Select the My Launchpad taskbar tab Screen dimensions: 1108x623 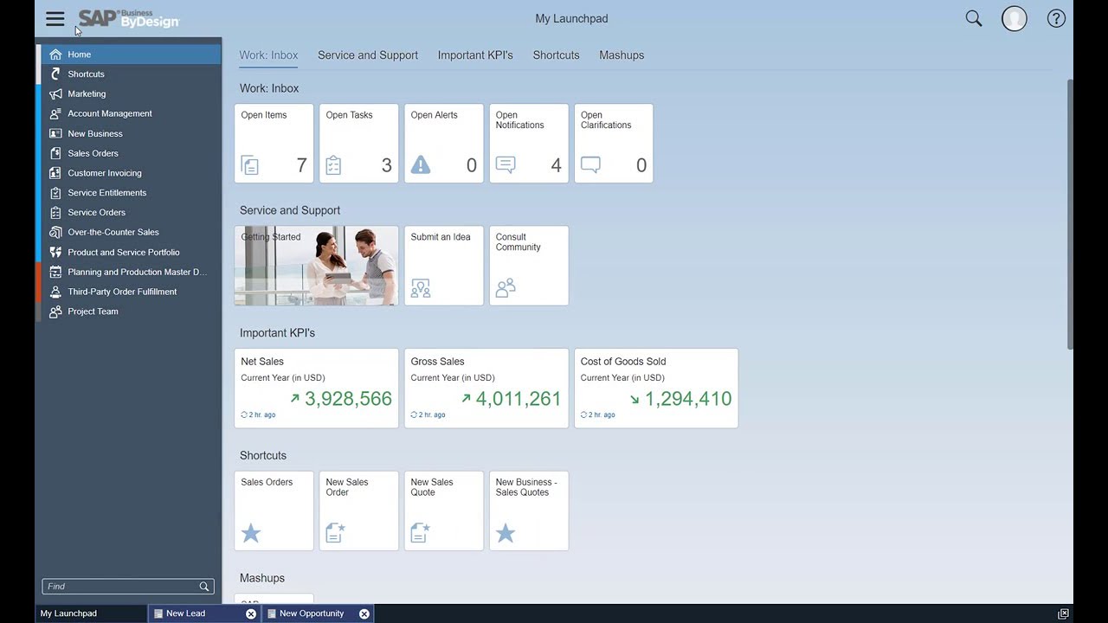(91, 613)
